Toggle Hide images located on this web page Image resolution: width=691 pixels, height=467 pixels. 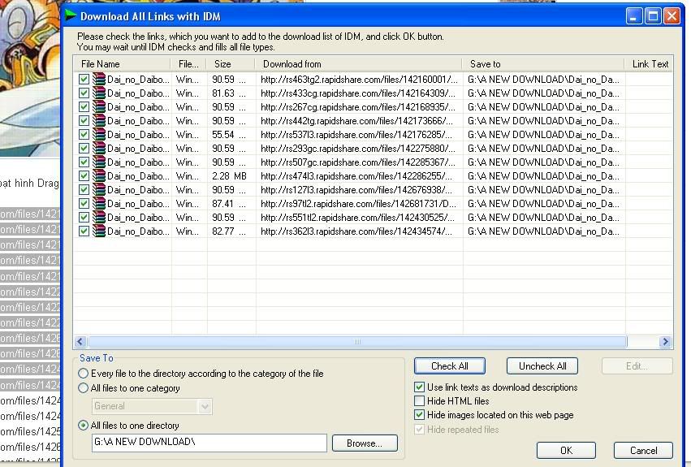420,415
